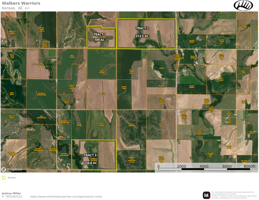Open the whitetailproperties.com agent link
The image size is (259, 200).
(66, 197)
